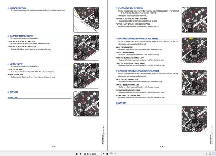Viewport: 216px width, 156px height.
Task: Click the illustration beside 25- Not Used
Action: tap(86, 104)
